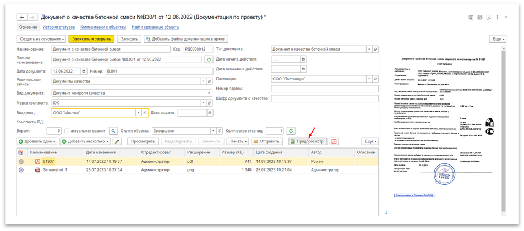Click the Предпросмотр button

click(x=307, y=141)
